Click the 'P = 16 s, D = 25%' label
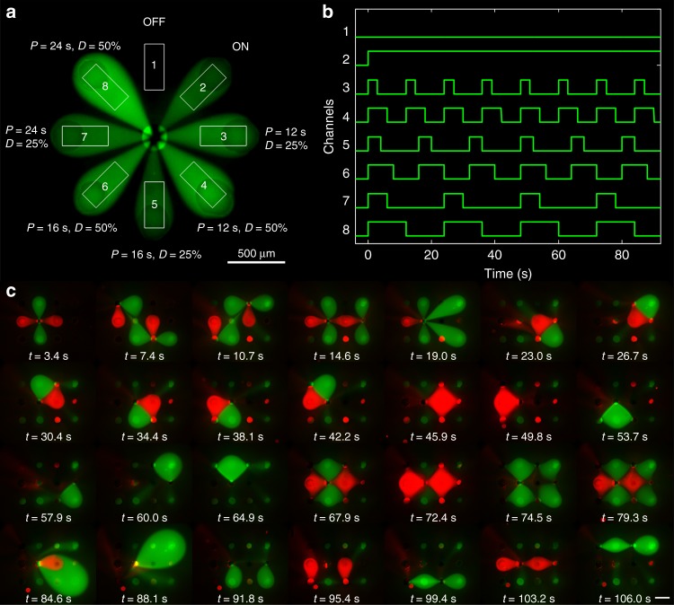674x605 pixels. [154, 254]
